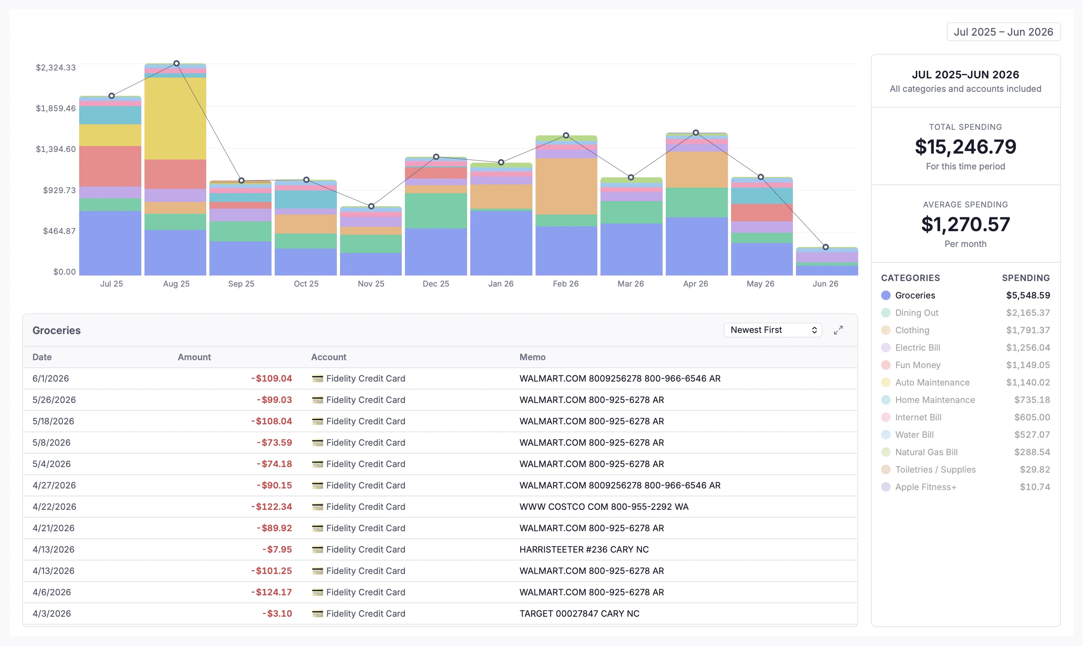Click the -$122.34 Costco amount
Image resolution: width=1083 pixels, height=646 pixels.
click(271, 507)
